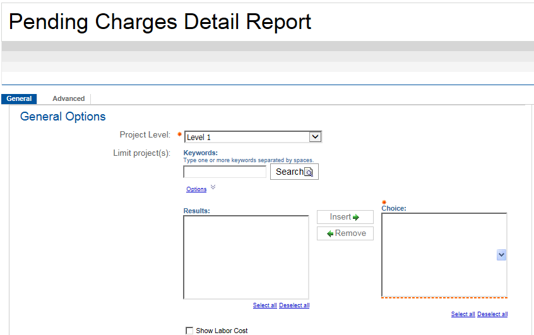
Task: Focus the Keywords text input field
Action: (225, 172)
